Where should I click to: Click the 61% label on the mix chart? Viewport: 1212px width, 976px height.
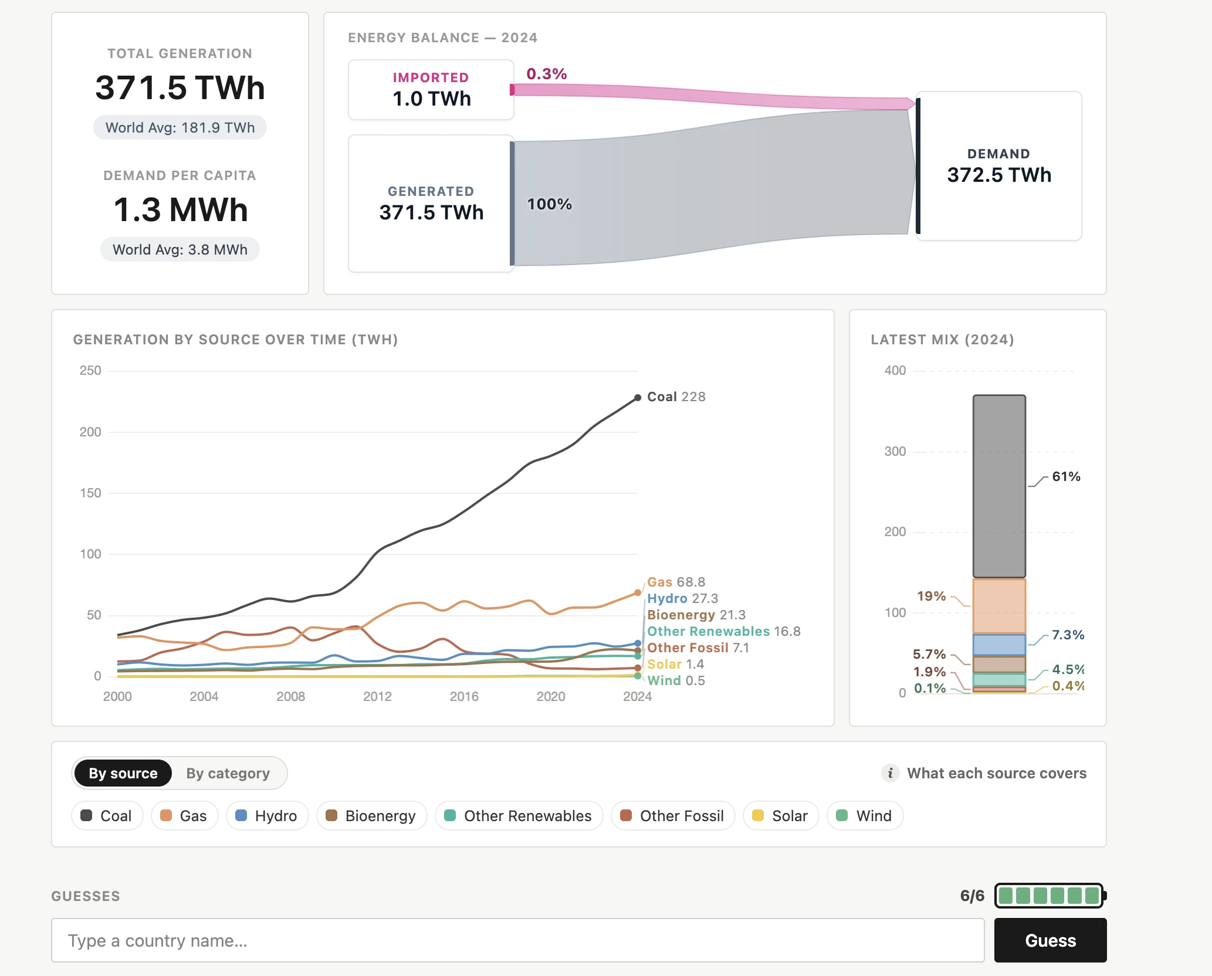[x=1066, y=476]
